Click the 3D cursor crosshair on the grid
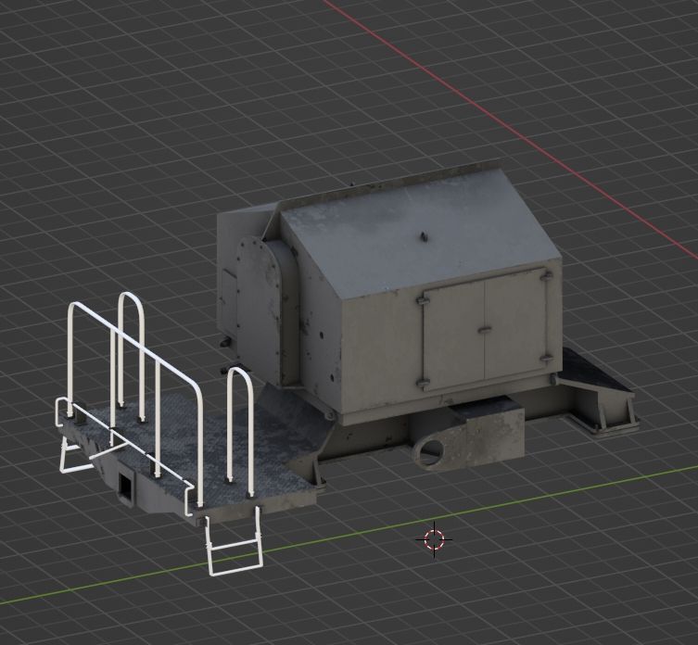The height and width of the screenshot is (645, 698). point(434,538)
